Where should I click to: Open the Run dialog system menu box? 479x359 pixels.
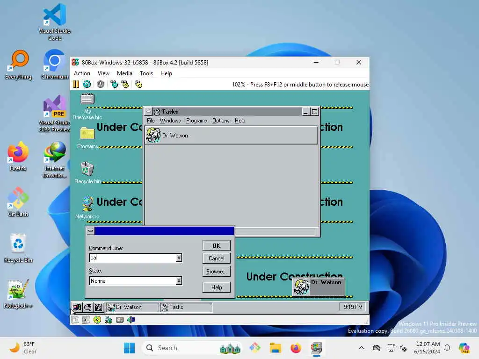click(x=90, y=231)
